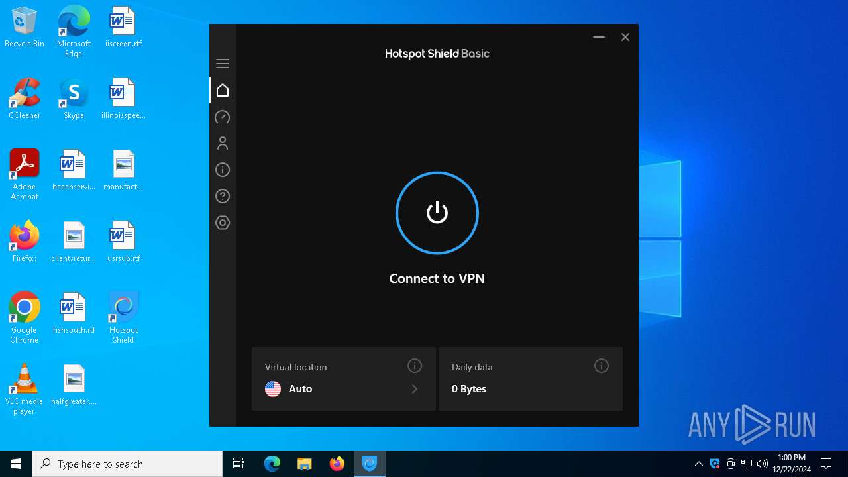Open the notification center icon

[826, 464]
